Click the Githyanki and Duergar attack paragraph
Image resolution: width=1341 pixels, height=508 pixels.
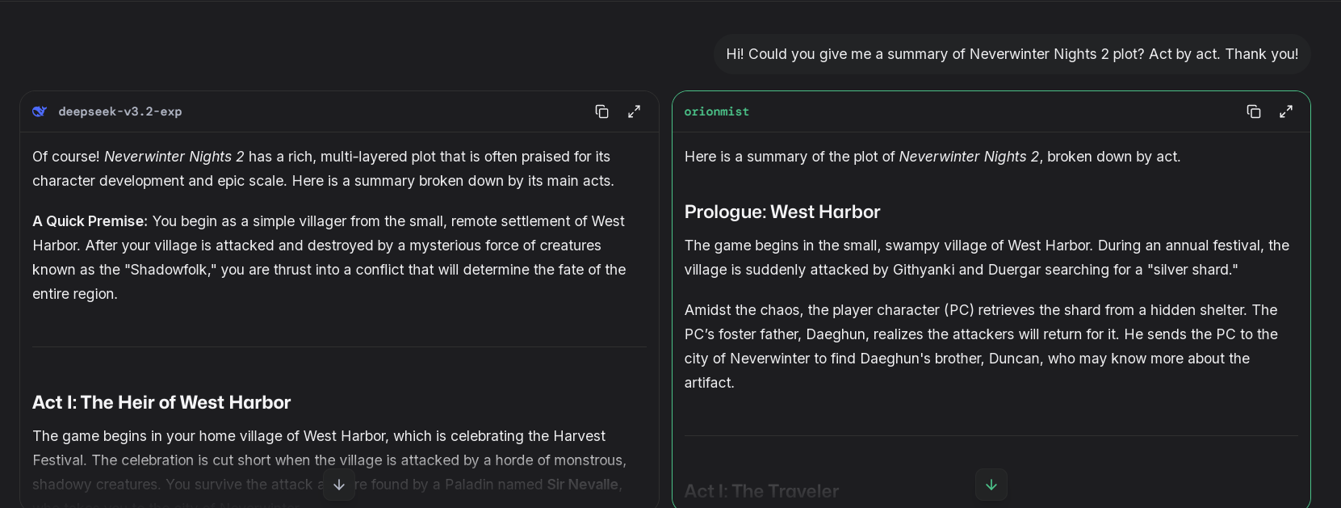click(x=987, y=258)
